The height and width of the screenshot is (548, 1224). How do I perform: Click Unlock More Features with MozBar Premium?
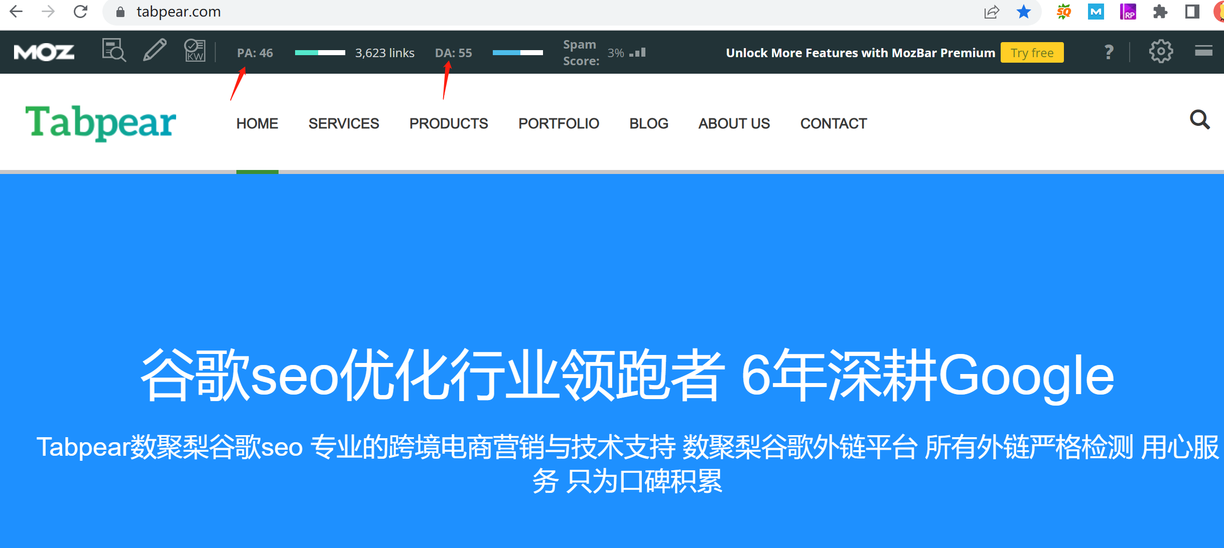click(860, 53)
